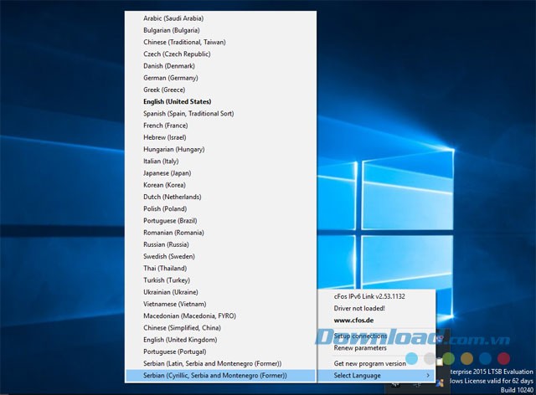Select German (Germany) language
The width and height of the screenshot is (536, 395).
click(x=172, y=78)
